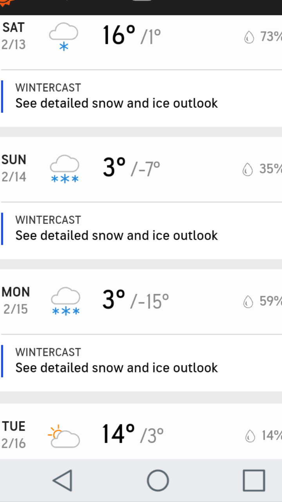
Task: Tap the Sunday precipitation droplet icon
Action: (x=248, y=169)
